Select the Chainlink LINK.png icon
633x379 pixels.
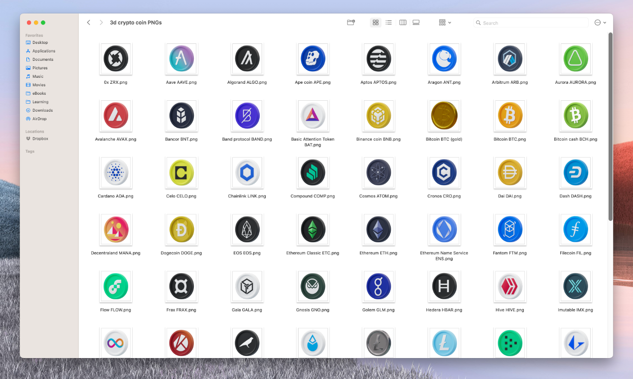click(247, 173)
